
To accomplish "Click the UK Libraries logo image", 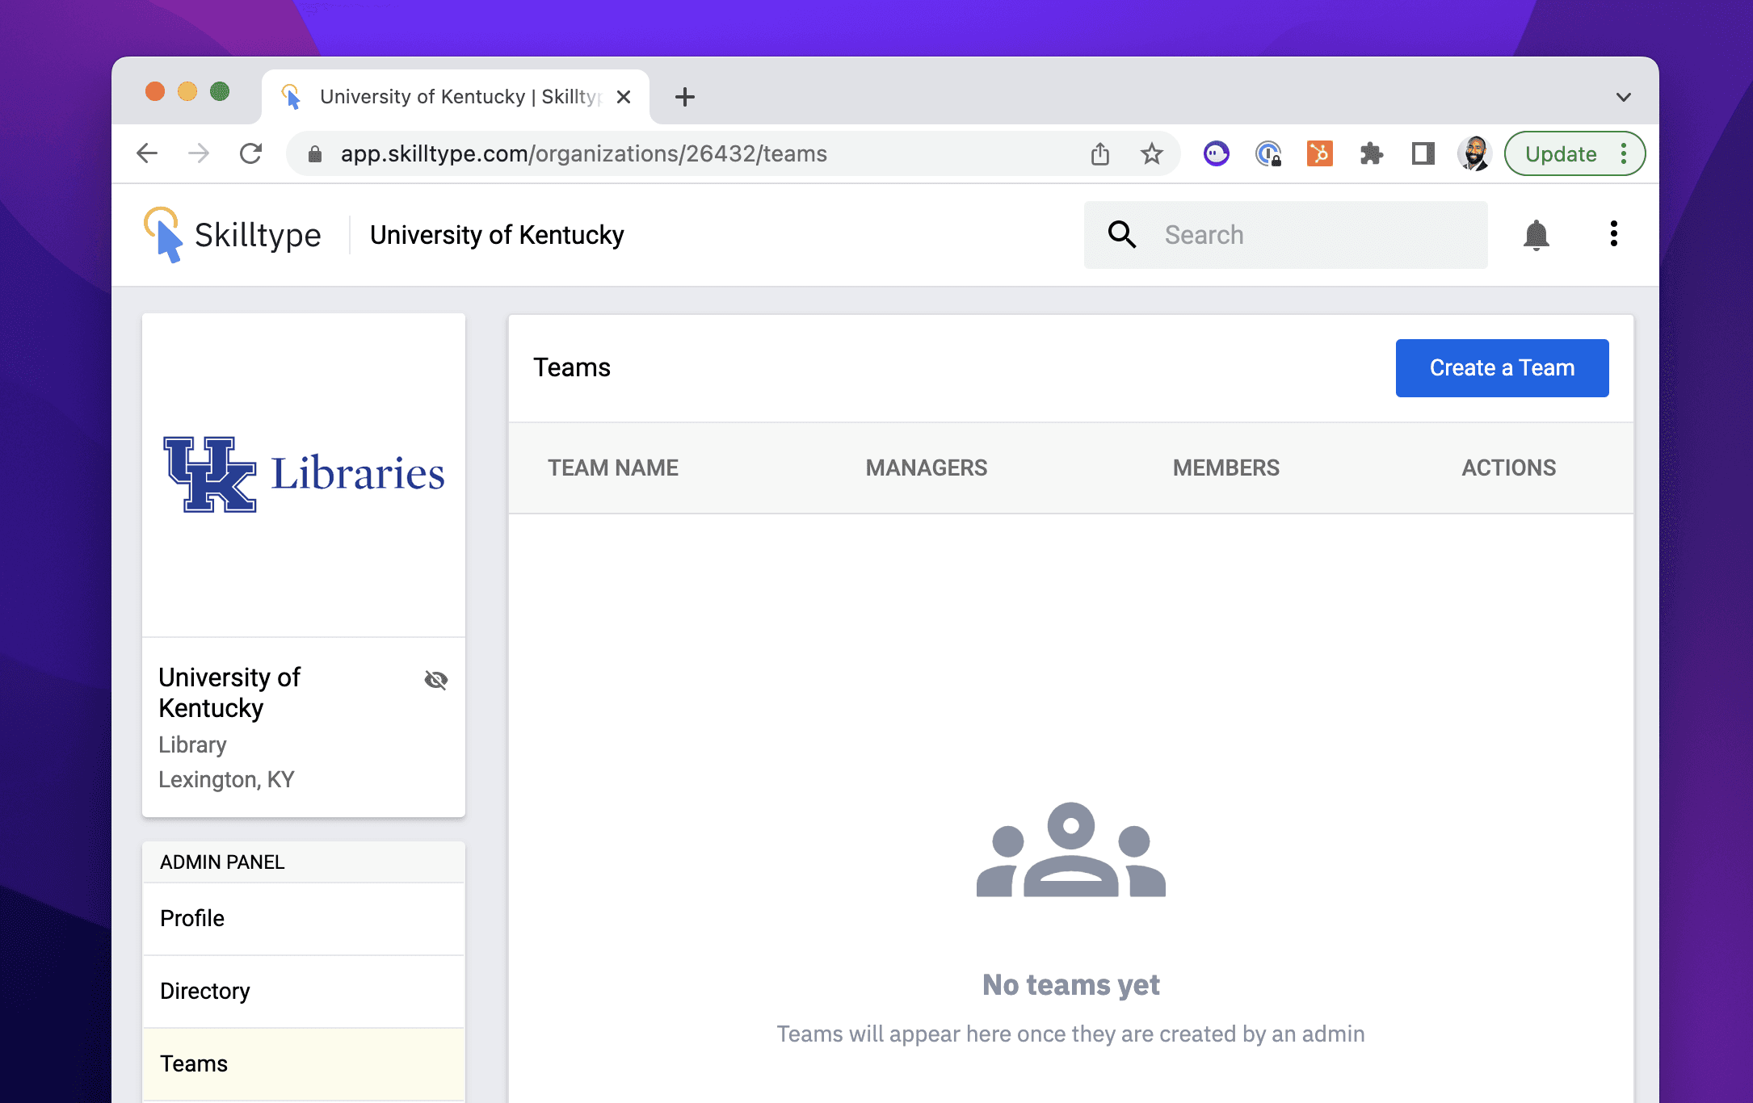I will pos(304,474).
